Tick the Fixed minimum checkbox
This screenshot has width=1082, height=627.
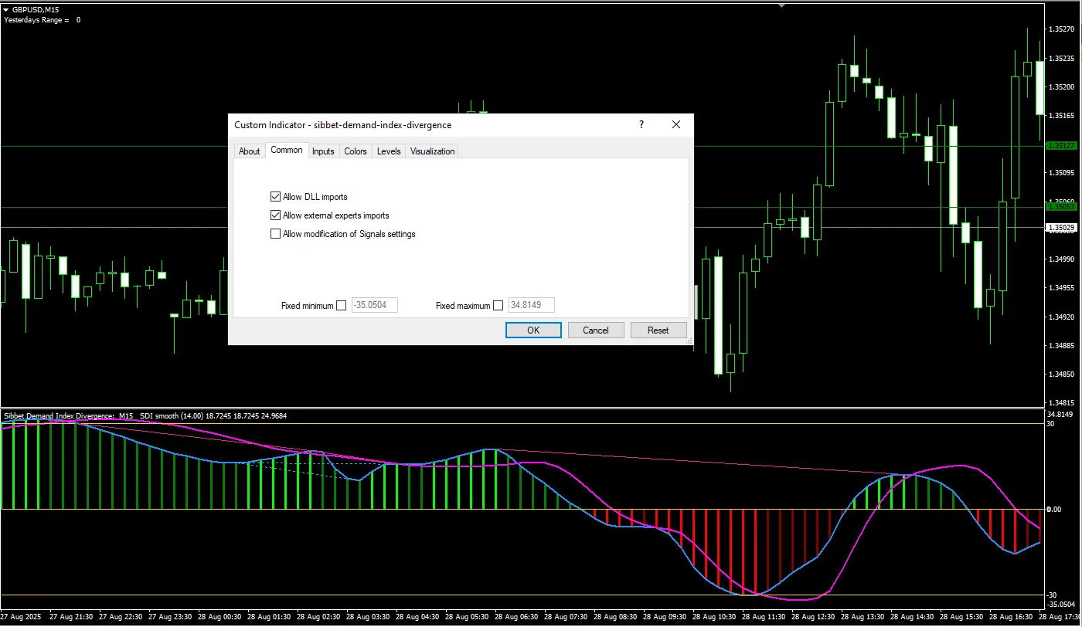coord(342,306)
